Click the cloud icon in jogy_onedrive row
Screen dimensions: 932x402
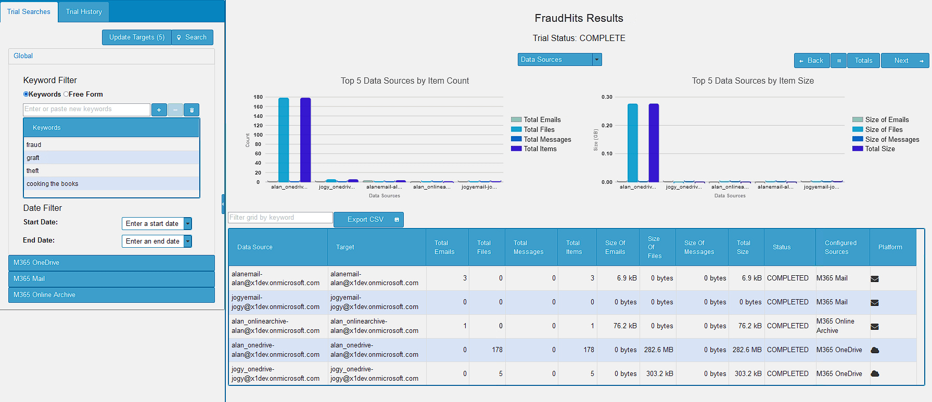(x=875, y=374)
